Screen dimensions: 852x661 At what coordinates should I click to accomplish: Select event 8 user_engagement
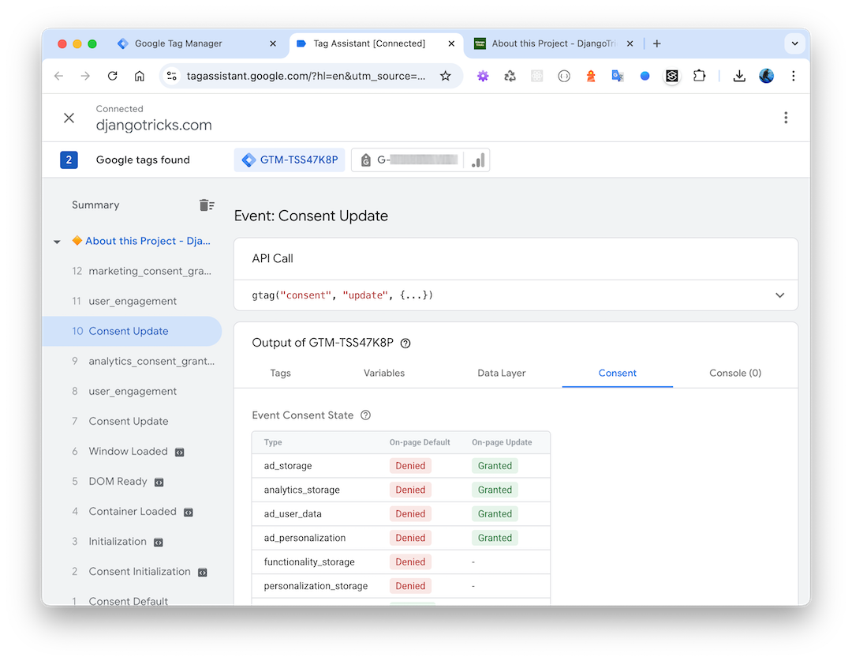coord(132,391)
